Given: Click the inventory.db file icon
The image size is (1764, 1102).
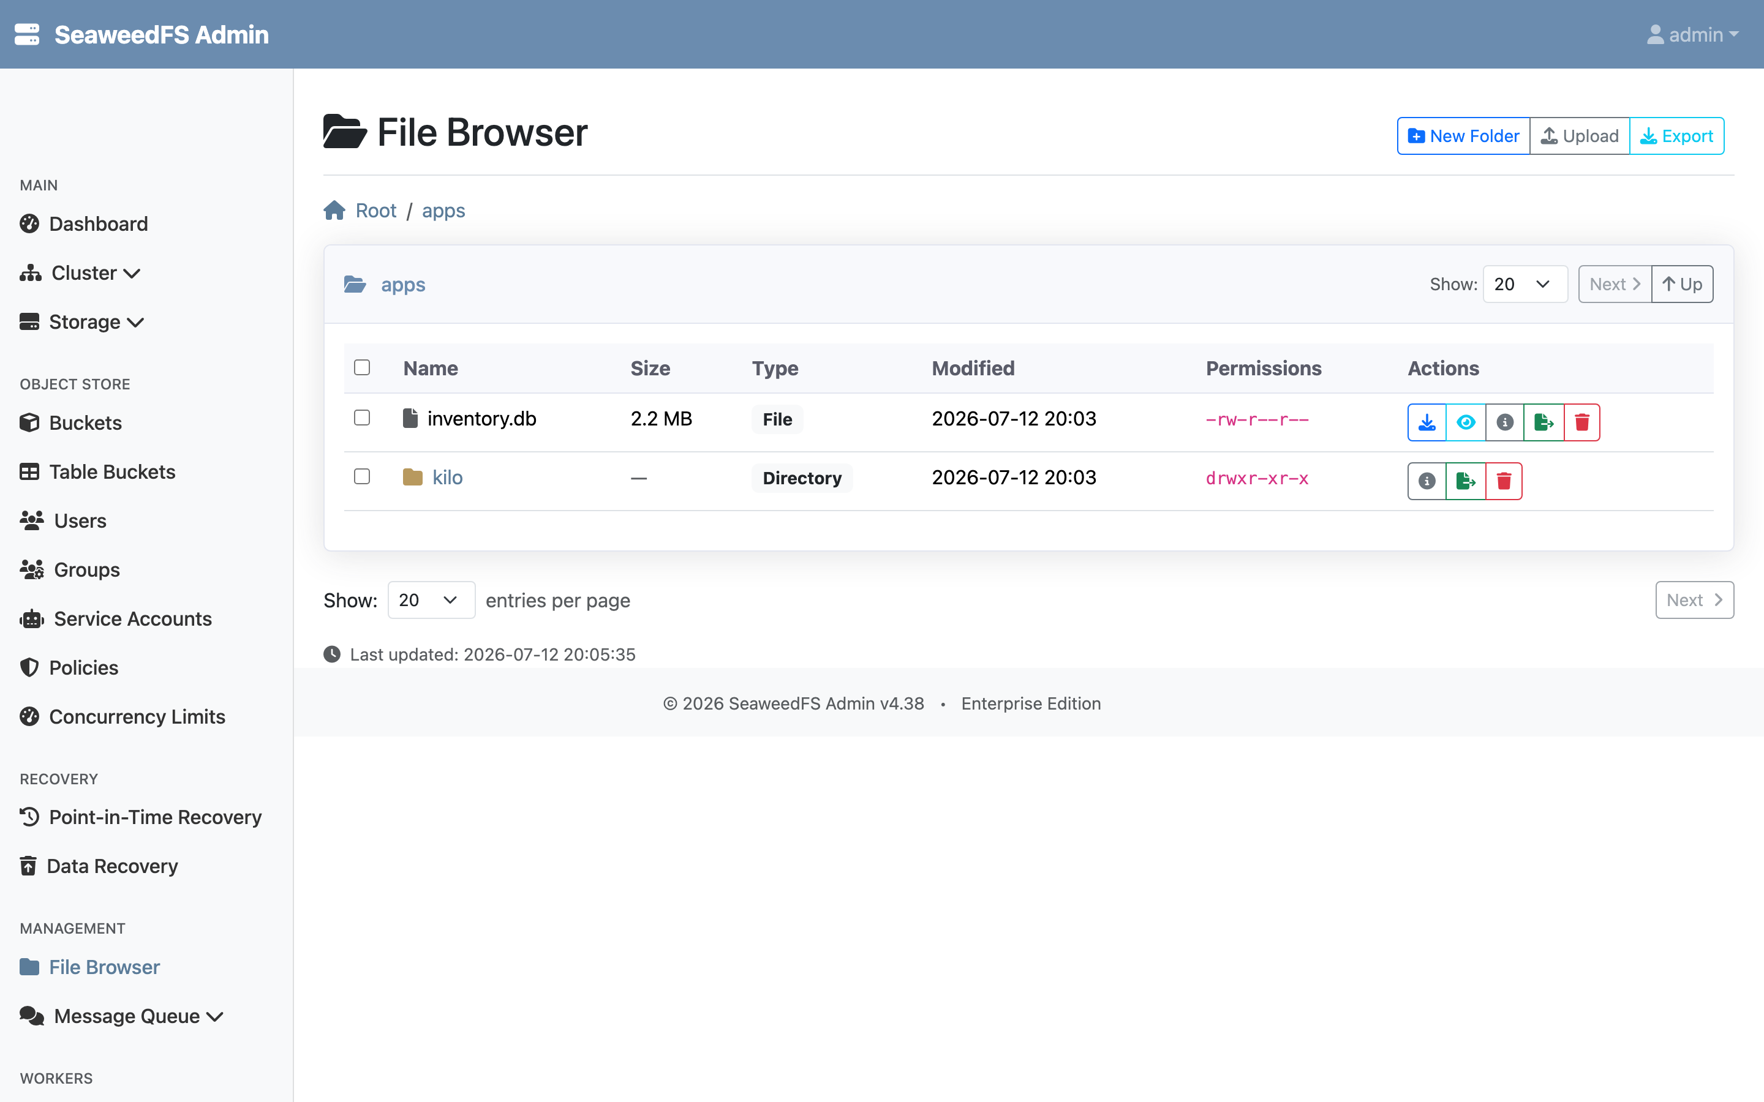Looking at the screenshot, I should click(x=410, y=418).
